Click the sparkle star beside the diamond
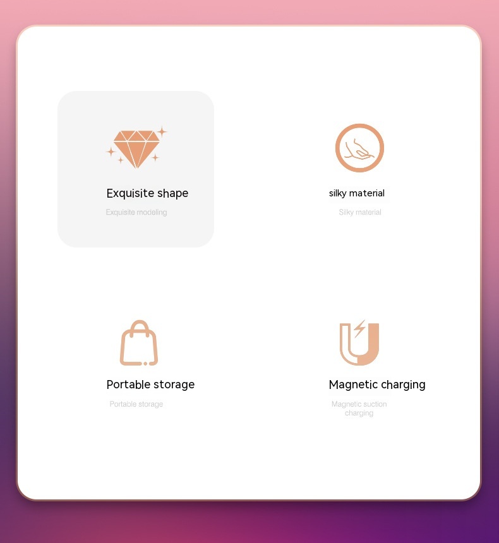499x543 pixels. pos(162,132)
